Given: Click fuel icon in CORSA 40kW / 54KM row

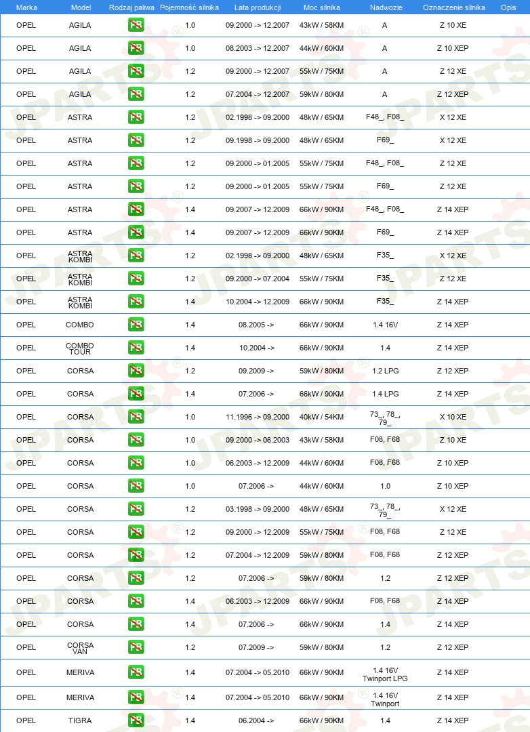Looking at the screenshot, I should 136,416.
